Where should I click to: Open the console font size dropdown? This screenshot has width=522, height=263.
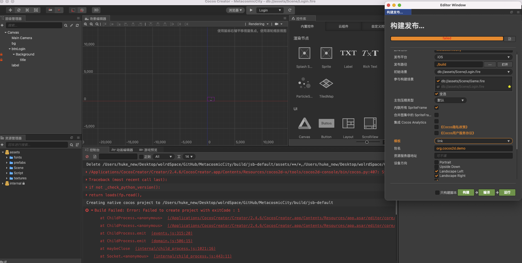click(188, 157)
